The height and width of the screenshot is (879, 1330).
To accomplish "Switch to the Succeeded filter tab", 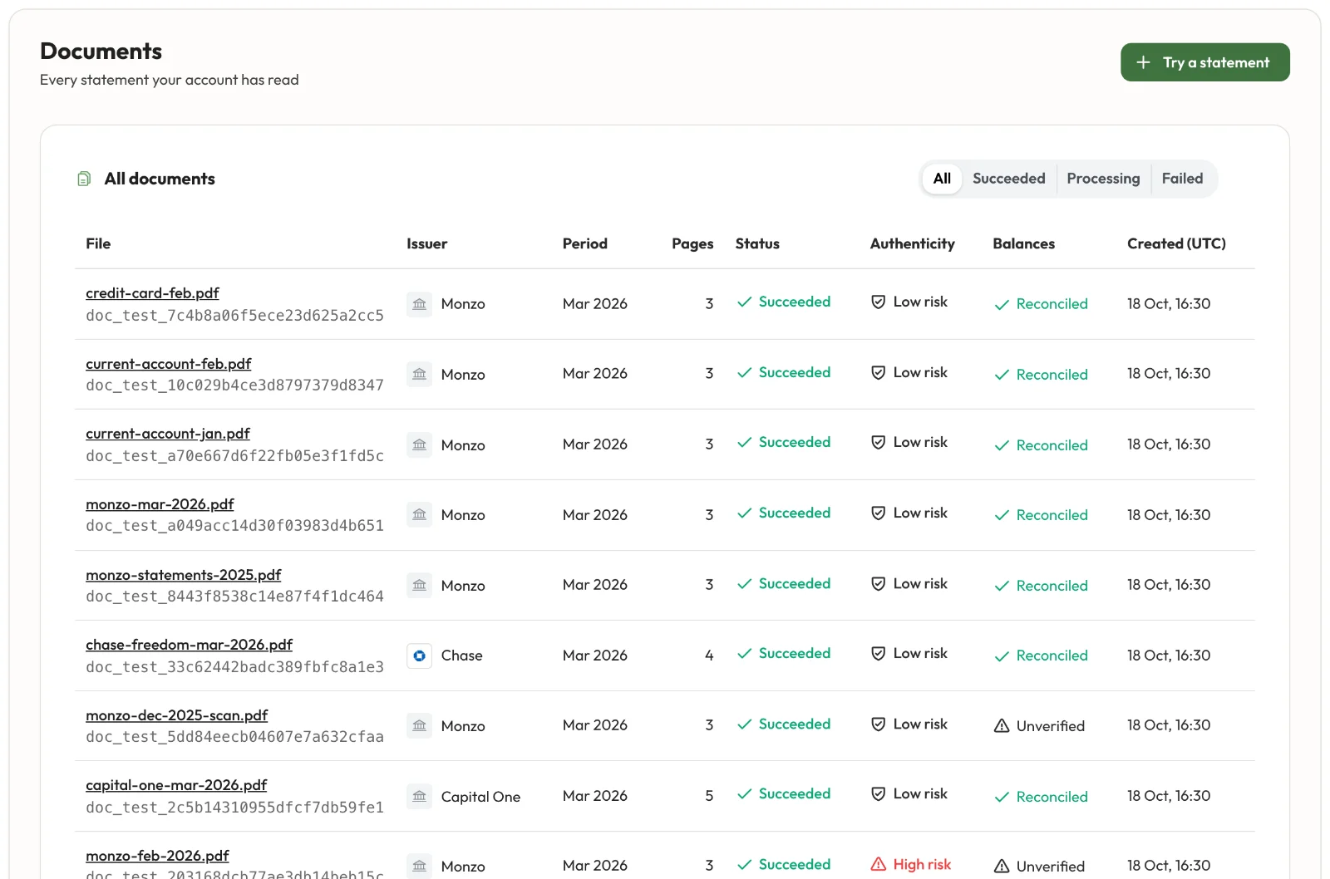I will (1008, 179).
